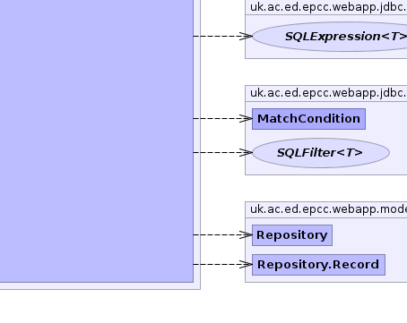Click the dashed arrow pointing to Repository.Record
407x323 pixels.
[223, 264]
